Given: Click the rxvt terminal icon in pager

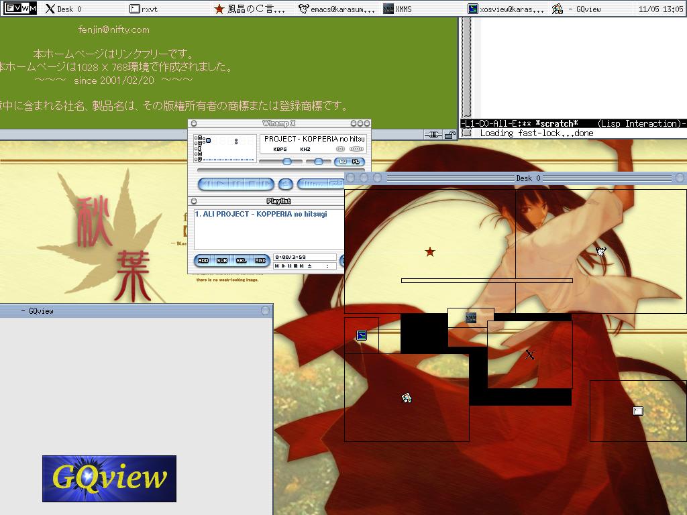Looking at the screenshot, I should click(x=639, y=411).
